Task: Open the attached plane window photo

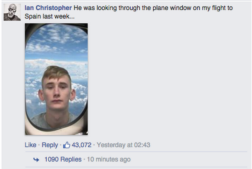Action: click(x=56, y=79)
